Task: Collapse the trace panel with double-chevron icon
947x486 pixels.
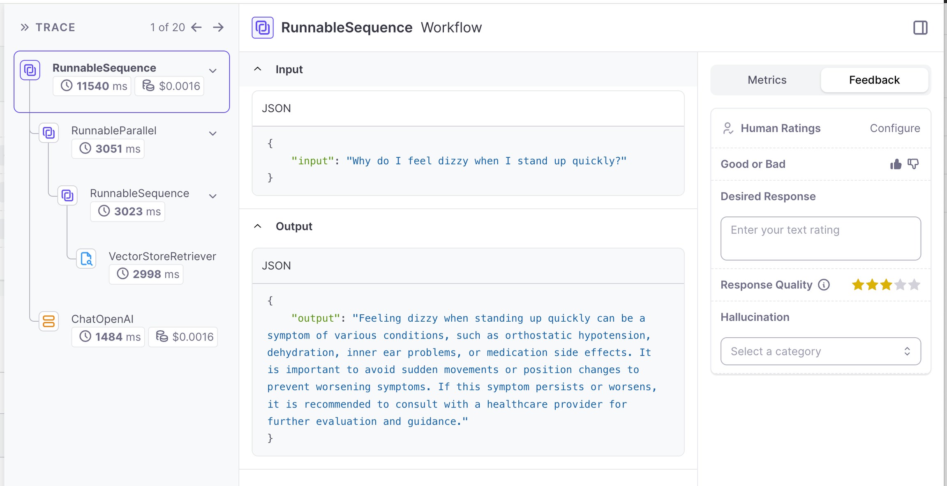Action: tap(25, 28)
